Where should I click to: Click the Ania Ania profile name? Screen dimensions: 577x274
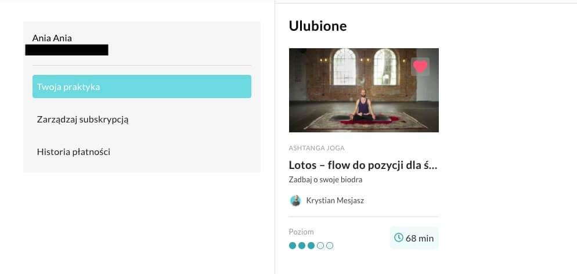coord(52,38)
